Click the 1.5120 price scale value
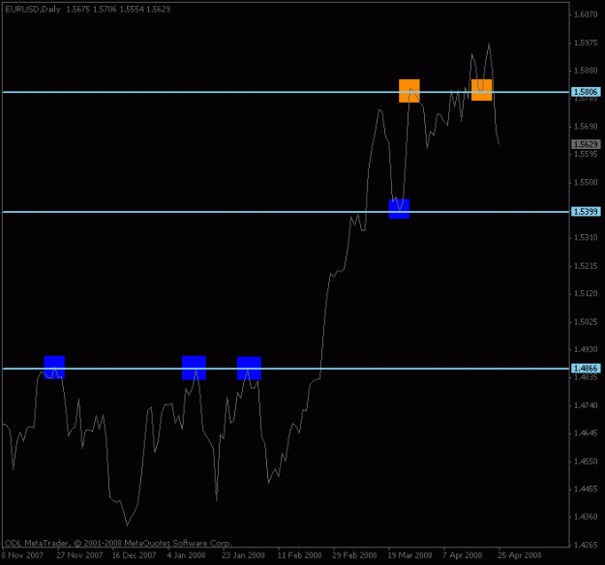The image size is (605, 565). pyautogui.click(x=586, y=293)
